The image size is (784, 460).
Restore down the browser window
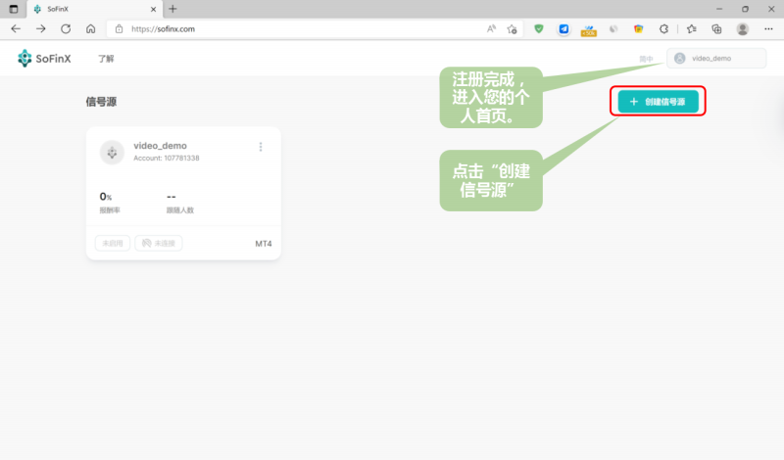point(745,9)
